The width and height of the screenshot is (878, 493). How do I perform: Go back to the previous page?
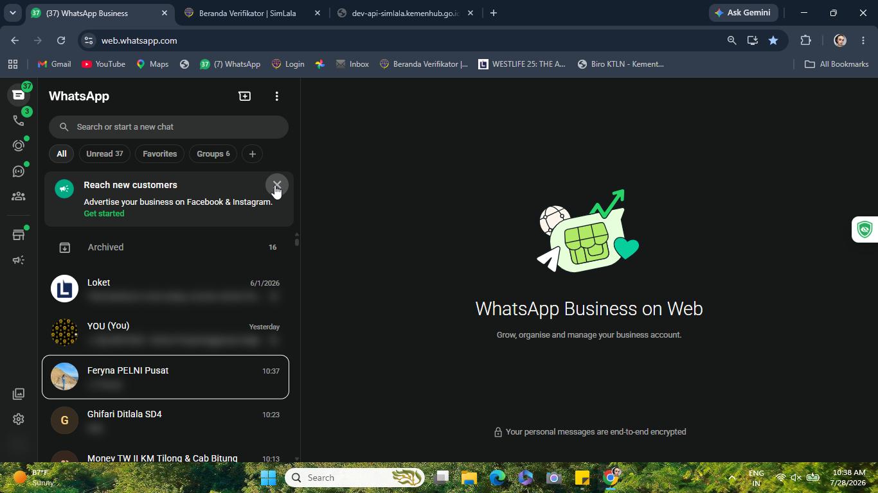(15, 40)
